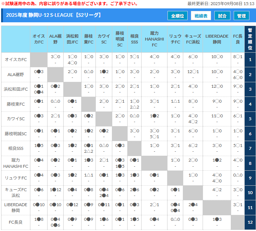Screen dimensions: 256x231
Task: Select rank number 12 cell
Action: coord(250,222)
